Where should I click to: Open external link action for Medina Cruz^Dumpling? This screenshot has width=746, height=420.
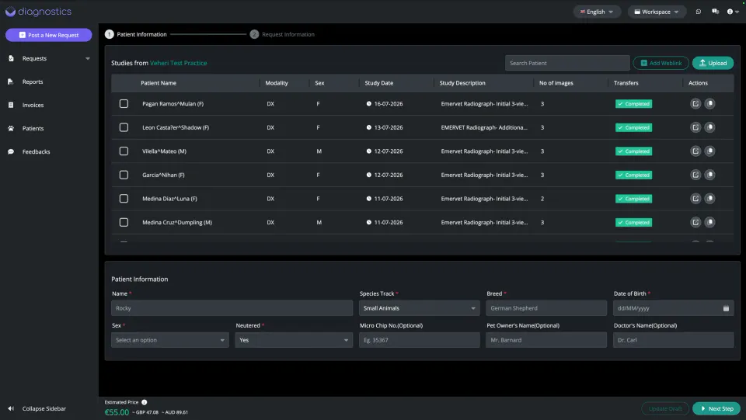coord(695,222)
